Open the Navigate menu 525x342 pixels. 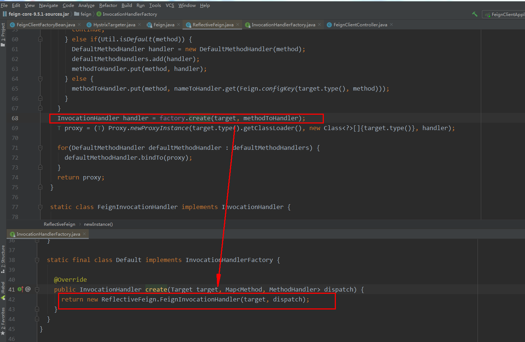(x=49, y=5)
